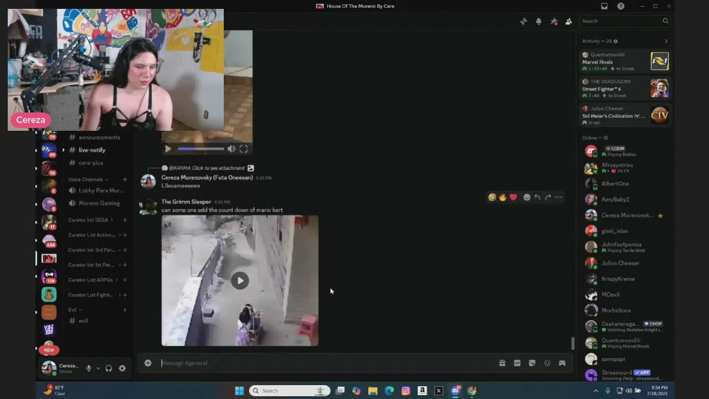Expand Curator list SEGA category

click(90, 220)
